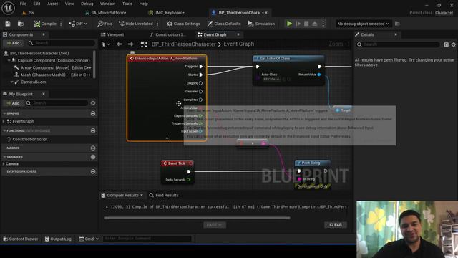Screen dimensions: 458x258
Task: Add new function with plus icon
Action: point(93,130)
